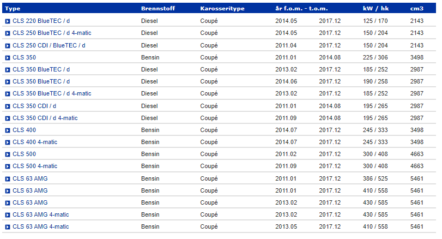The width and height of the screenshot is (442, 239).
Task: Click arrow icon for CLS 63 AMG 386 kW row
Action: pyautogui.click(x=8, y=179)
